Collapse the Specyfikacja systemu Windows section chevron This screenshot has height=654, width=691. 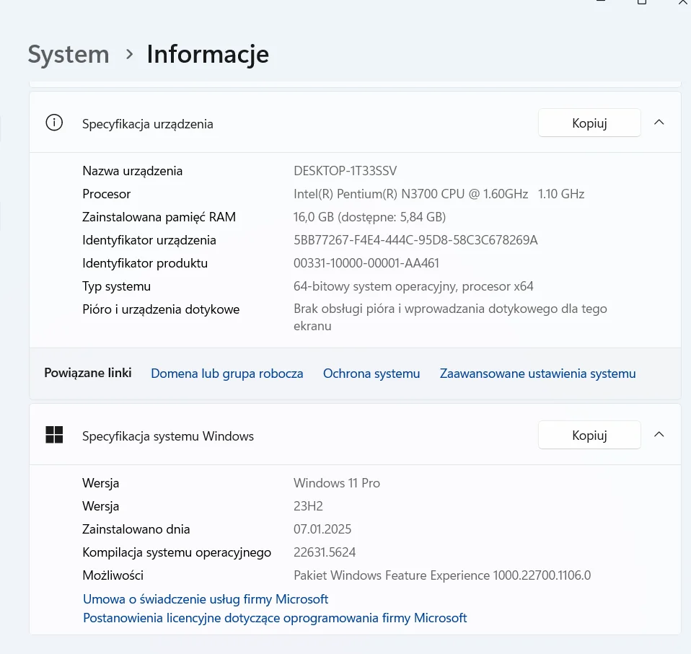[x=659, y=435]
